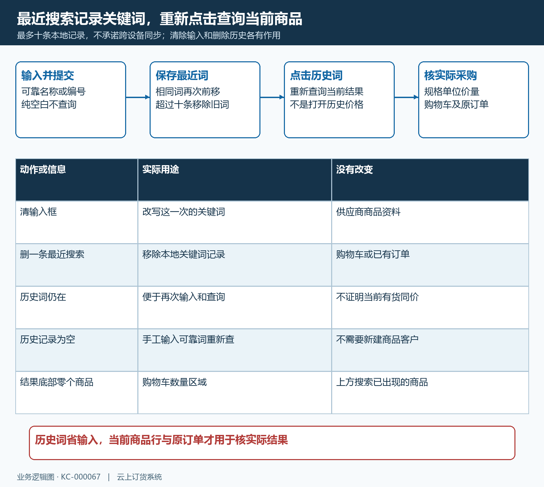
Task: Select the subtitle starting '最多十条本地记录'
Action: [x=149, y=35]
